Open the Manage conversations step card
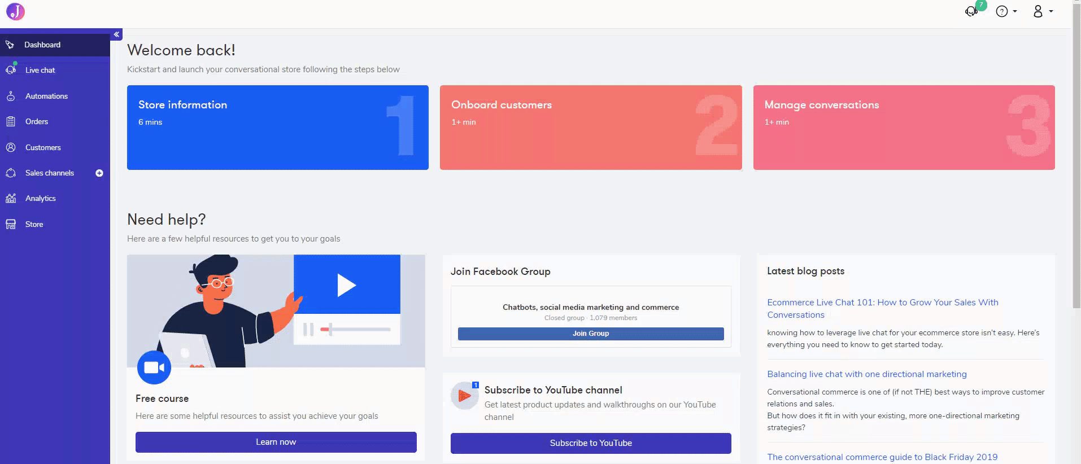The image size is (1081, 464). [904, 128]
